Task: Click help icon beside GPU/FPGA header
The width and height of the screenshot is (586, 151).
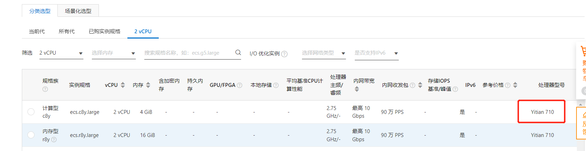Action: [x=240, y=85]
